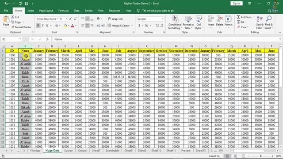The height and width of the screenshot is (159, 283).
Task: Toggle Underline formatting
Action: 47,26
